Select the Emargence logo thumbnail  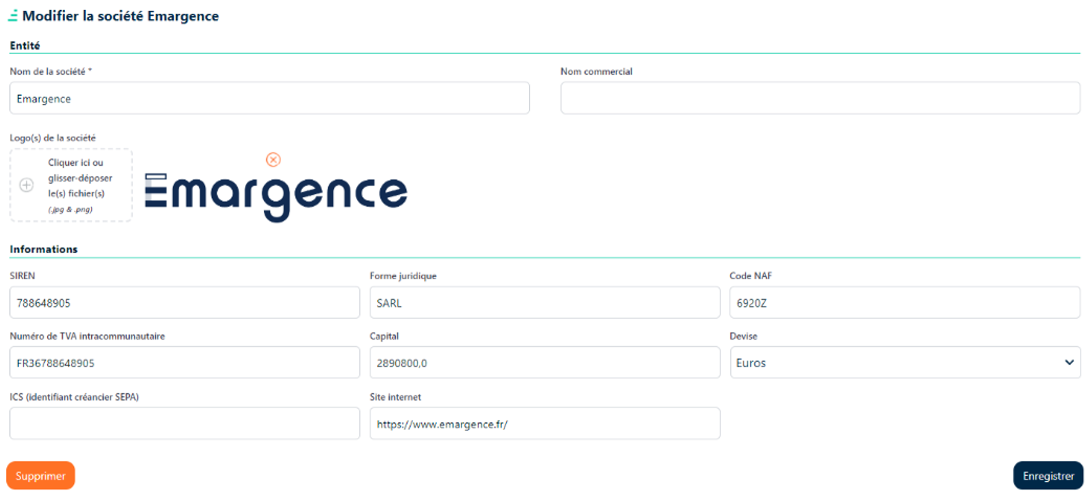pyautogui.click(x=276, y=197)
